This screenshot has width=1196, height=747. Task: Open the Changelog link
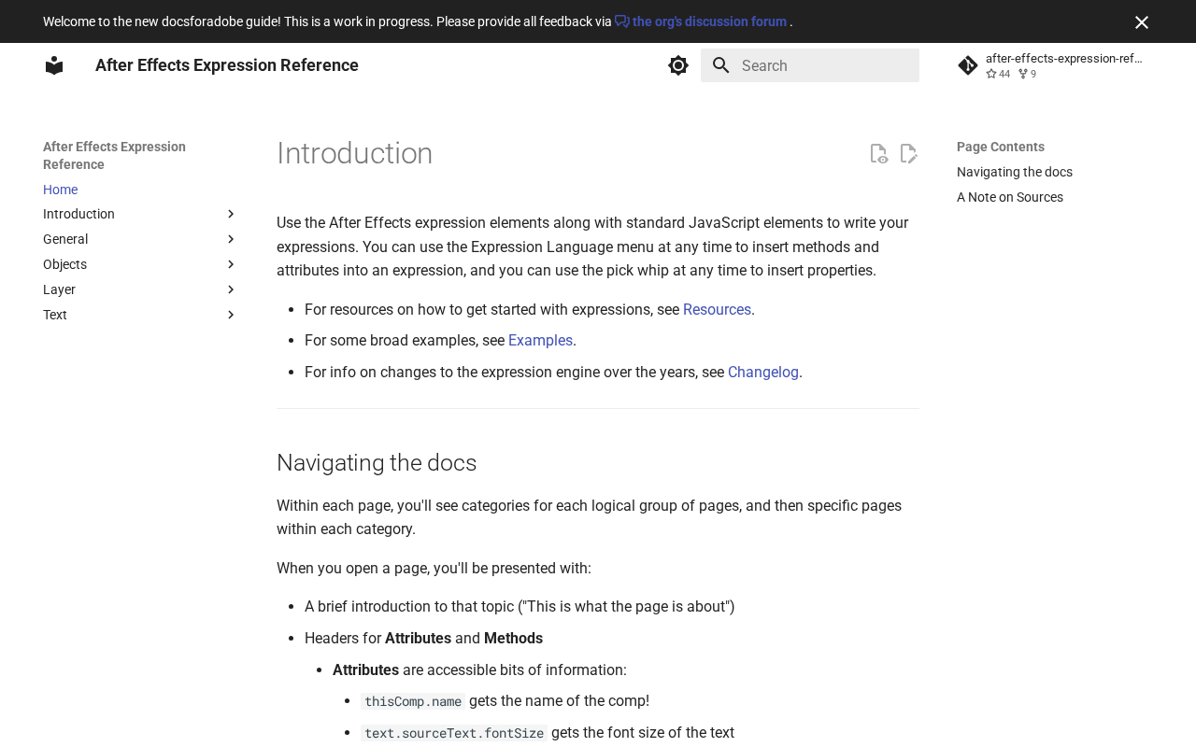click(763, 372)
